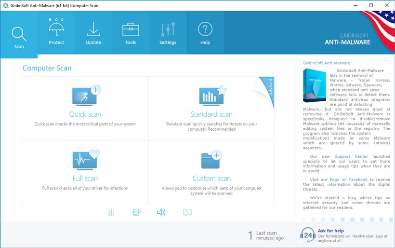Go to the Tools tab

[x=131, y=32]
